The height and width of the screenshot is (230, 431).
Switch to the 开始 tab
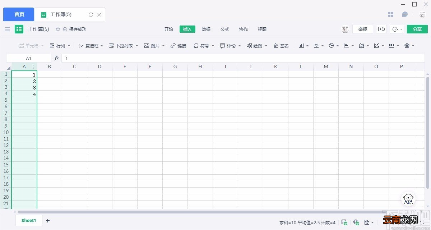pyautogui.click(x=169, y=29)
